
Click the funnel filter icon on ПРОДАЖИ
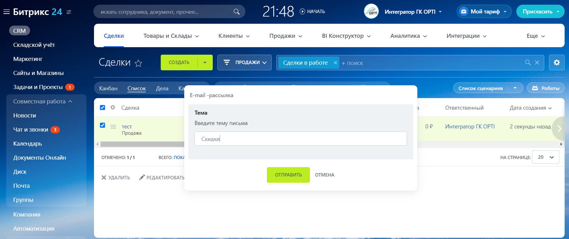(227, 62)
